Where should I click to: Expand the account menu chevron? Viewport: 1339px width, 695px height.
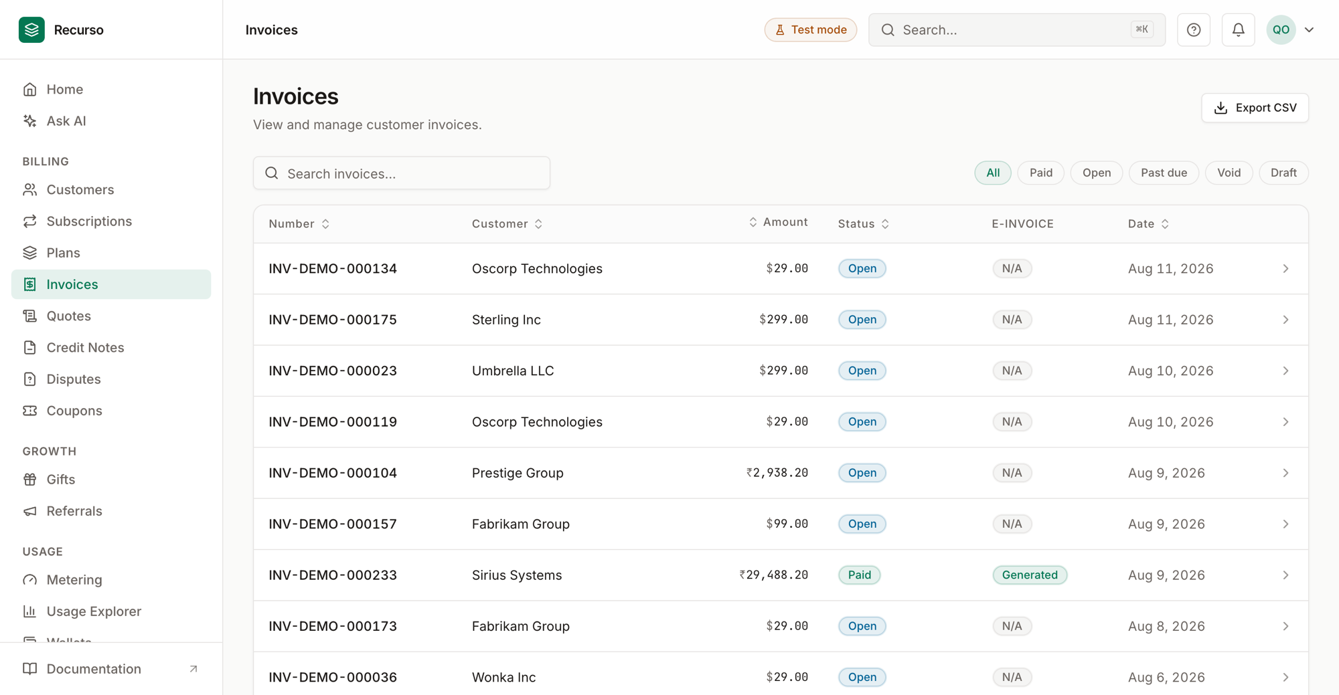pos(1309,29)
